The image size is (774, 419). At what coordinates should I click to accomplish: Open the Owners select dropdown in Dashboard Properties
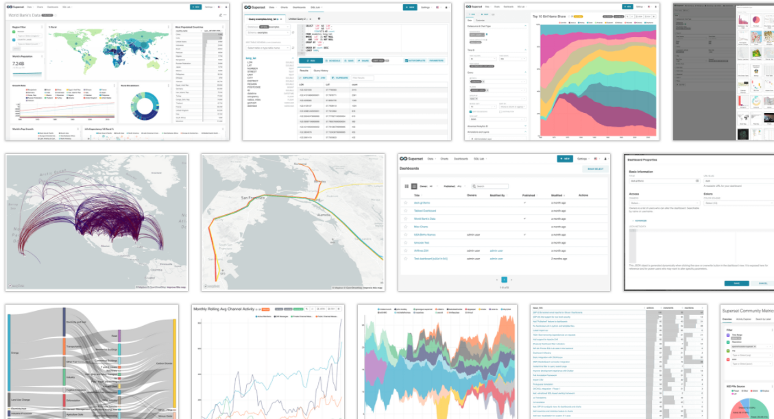663,203
